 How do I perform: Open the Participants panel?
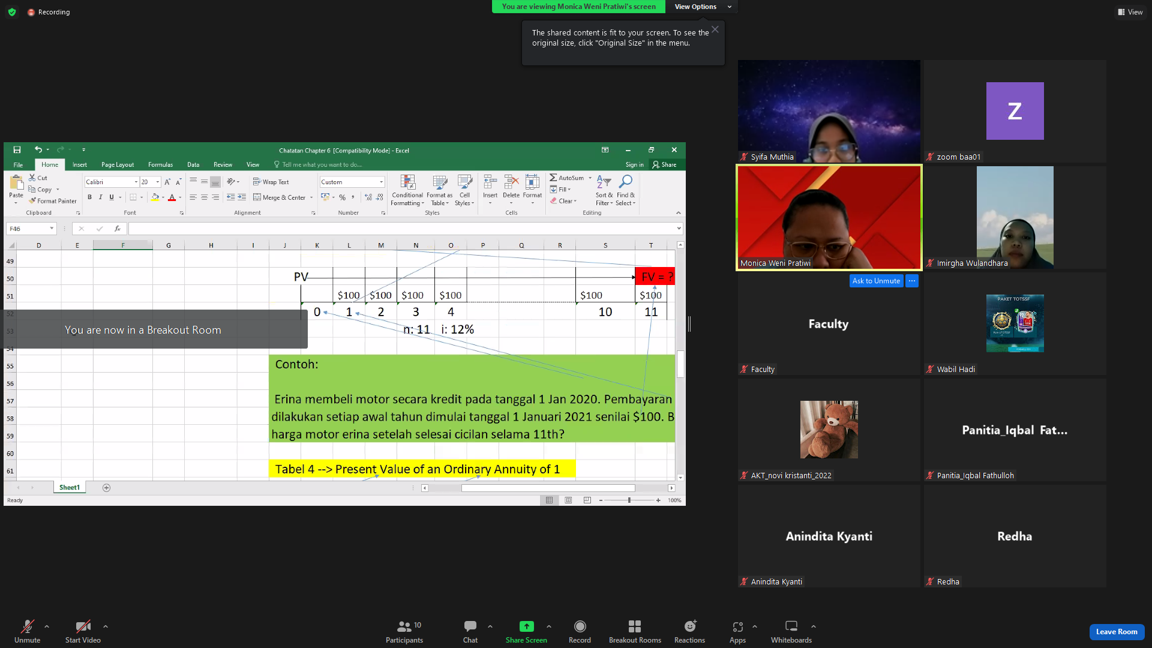[x=404, y=631]
